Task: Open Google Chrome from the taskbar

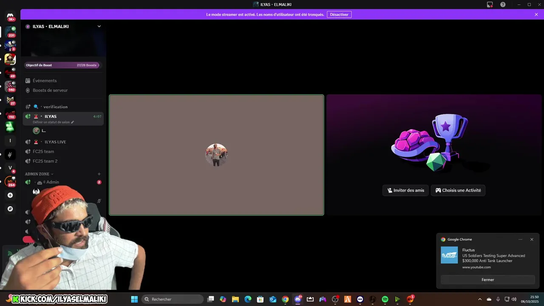Action: pyautogui.click(x=285, y=299)
